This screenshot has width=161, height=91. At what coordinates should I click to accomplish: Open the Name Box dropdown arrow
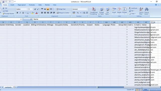point(21,19)
